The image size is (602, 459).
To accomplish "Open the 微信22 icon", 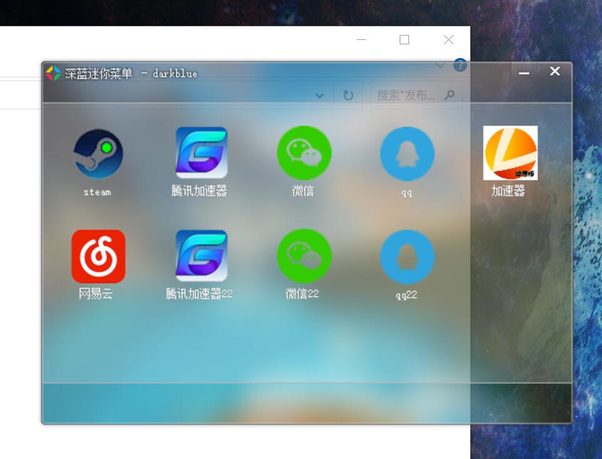I will pos(304,256).
